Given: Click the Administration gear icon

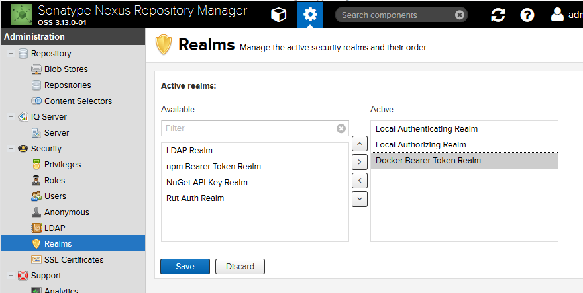Looking at the screenshot, I should [310, 15].
